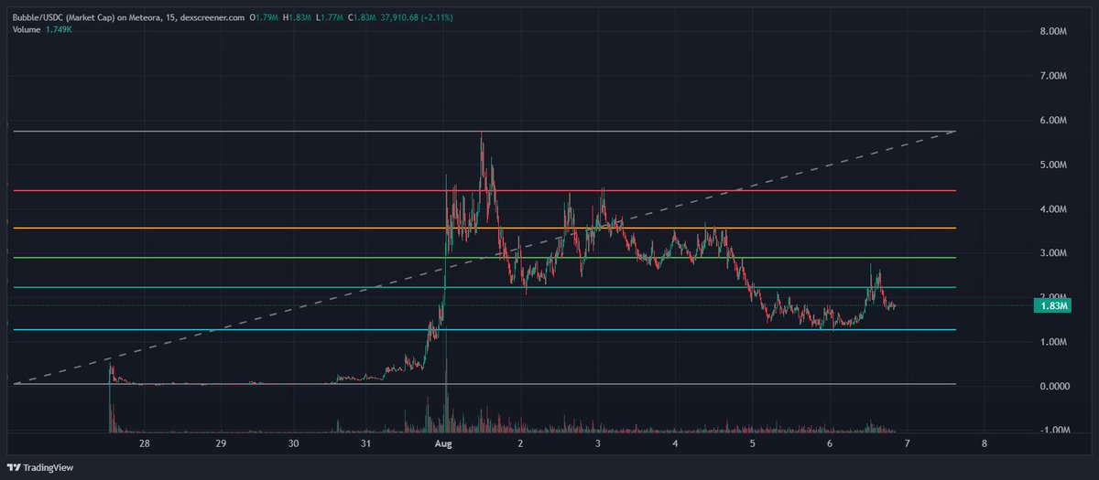Image resolution: width=1099 pixels, height=480 pixels.
Task: Click the 8 date label on time axis
Action: click(x=984, y=443)
